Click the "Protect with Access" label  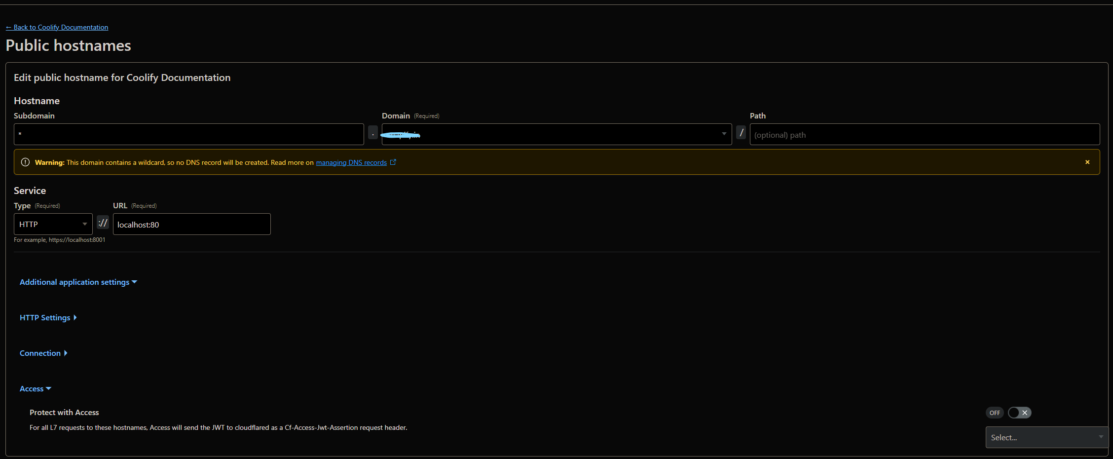tap(64, 412)
